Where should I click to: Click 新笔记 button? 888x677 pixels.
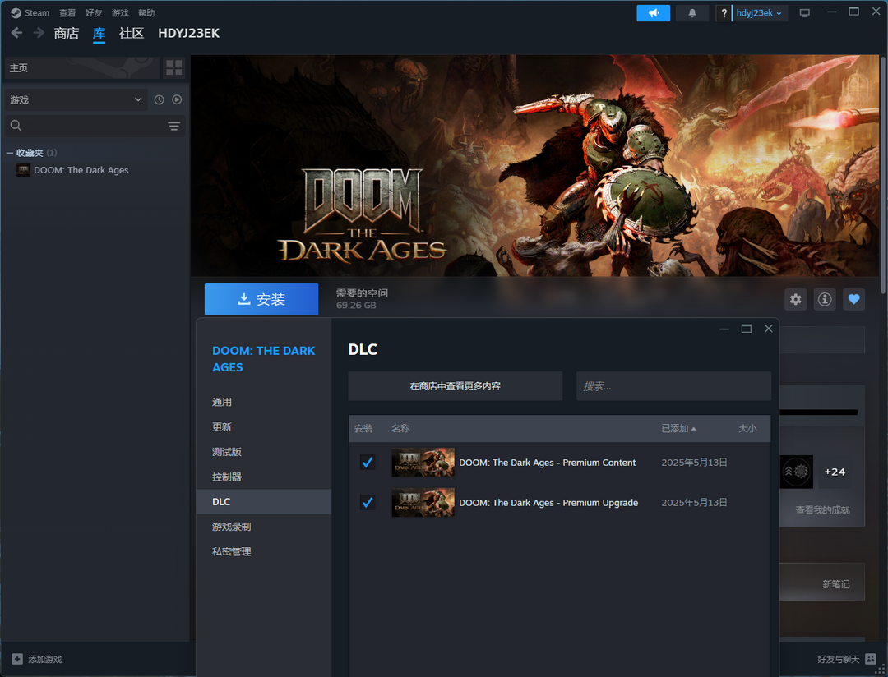pos(836,584)
